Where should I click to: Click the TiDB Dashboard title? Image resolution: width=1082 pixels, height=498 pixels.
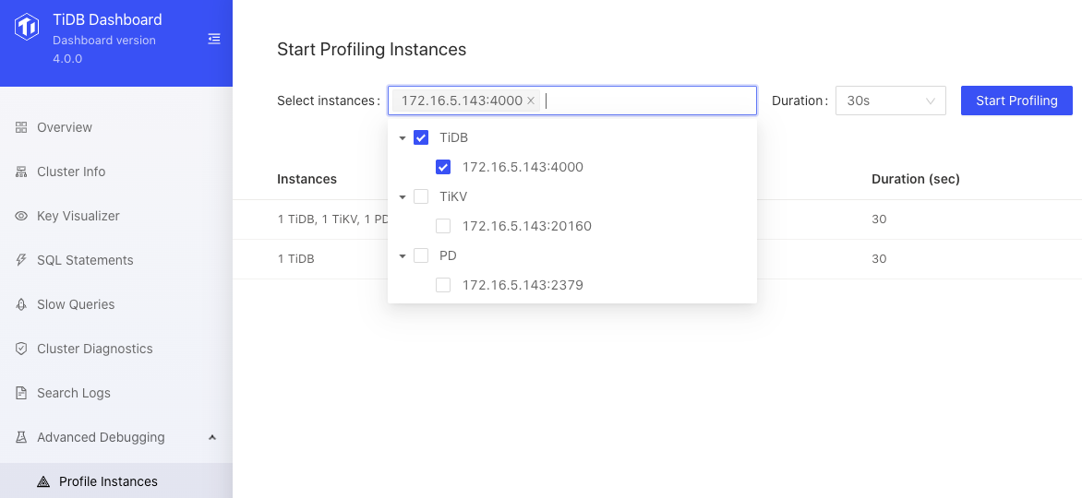[x=107, y=20]
